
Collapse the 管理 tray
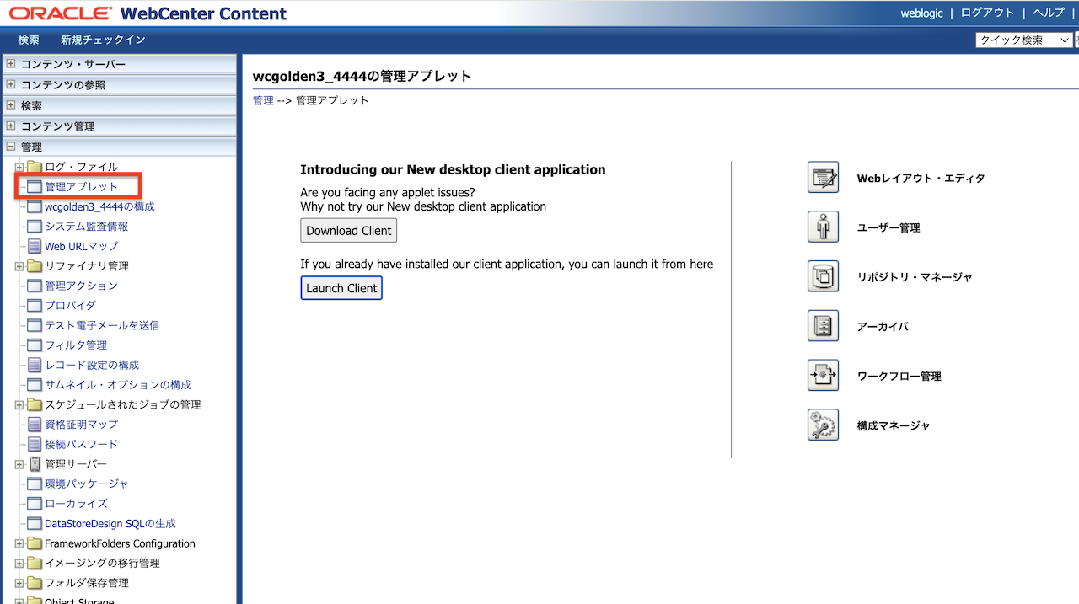coord(11,147)
